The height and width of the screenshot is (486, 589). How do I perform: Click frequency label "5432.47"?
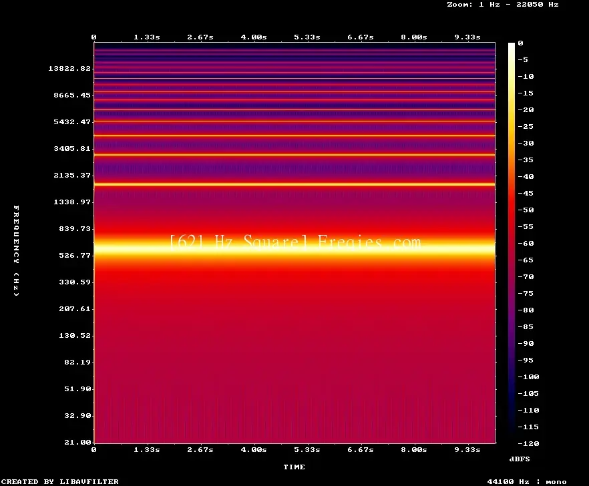pos(72,121)
